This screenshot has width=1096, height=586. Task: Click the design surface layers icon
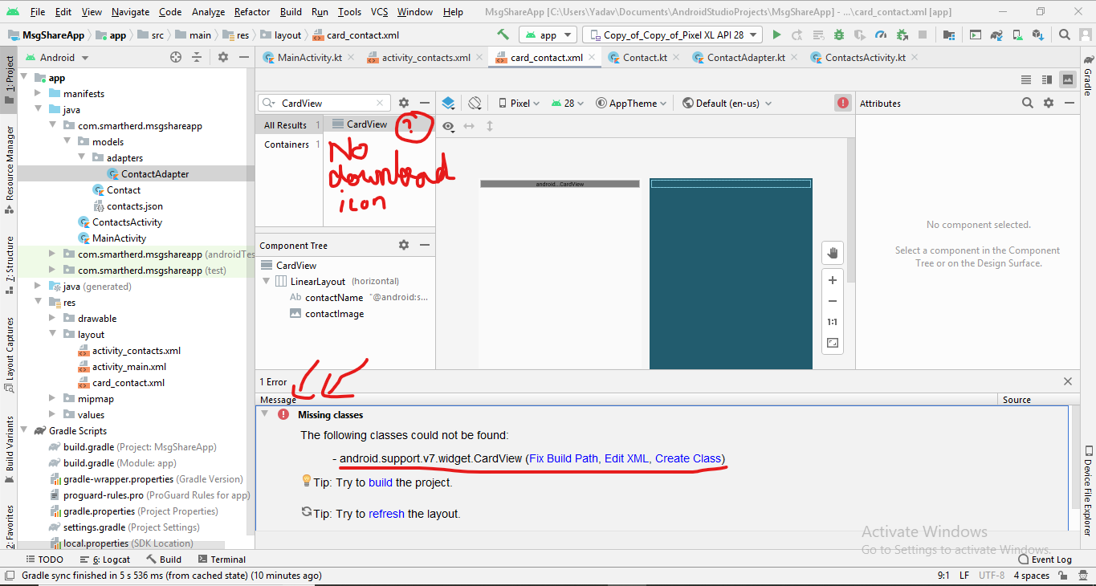pos(448,103)
